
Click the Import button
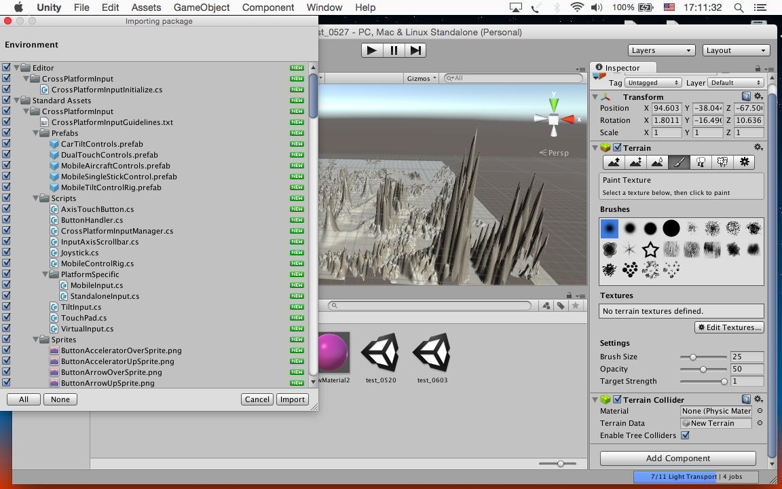pyautogui.click(x=293, y=399)
